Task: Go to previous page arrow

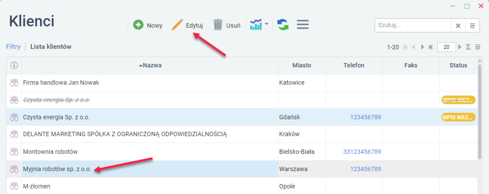Action: coord(414,47)
